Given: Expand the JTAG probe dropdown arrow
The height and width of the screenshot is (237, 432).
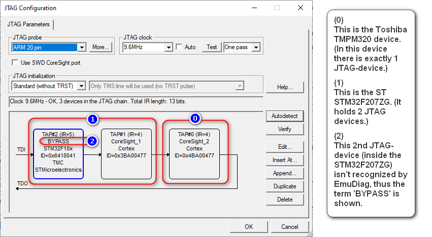Looking at the screenshot, I should click(82, 47).
